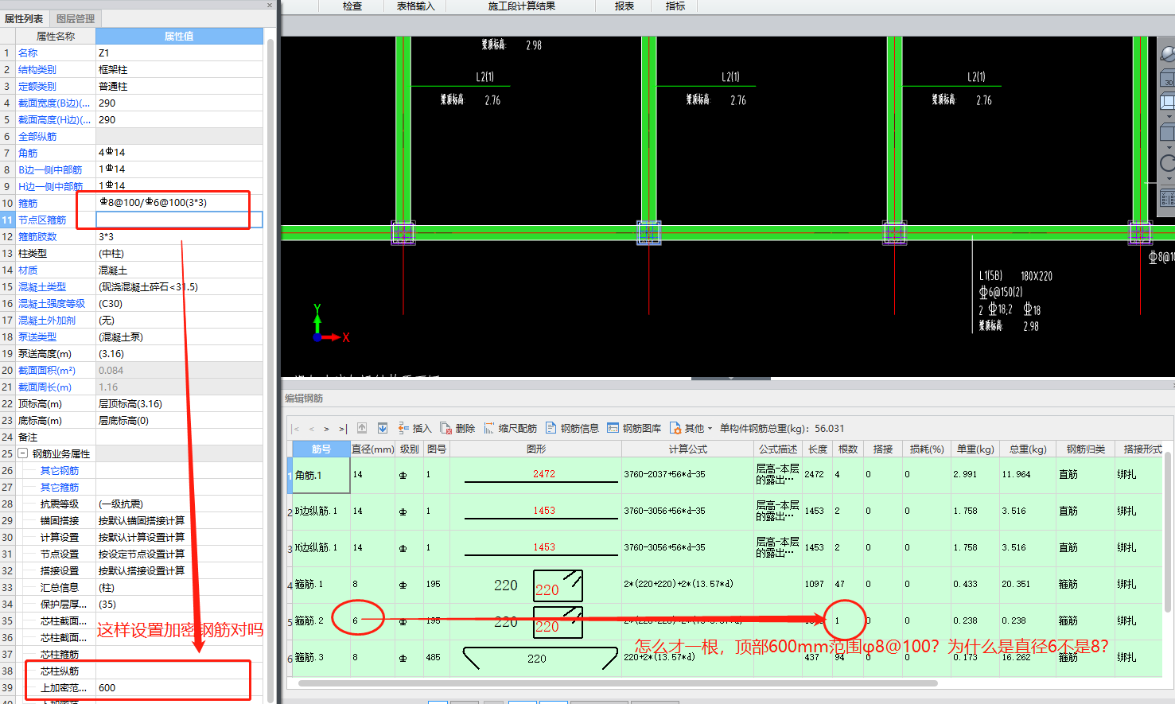Click 截面宽度 value 290
Image resolution: width=1175 pixels, height=704 pixels.
coord(179,103)
